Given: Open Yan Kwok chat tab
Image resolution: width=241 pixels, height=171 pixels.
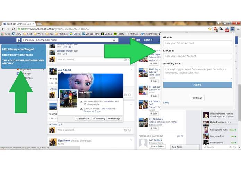Looking at the screenshot, I should tap(185, 147).
